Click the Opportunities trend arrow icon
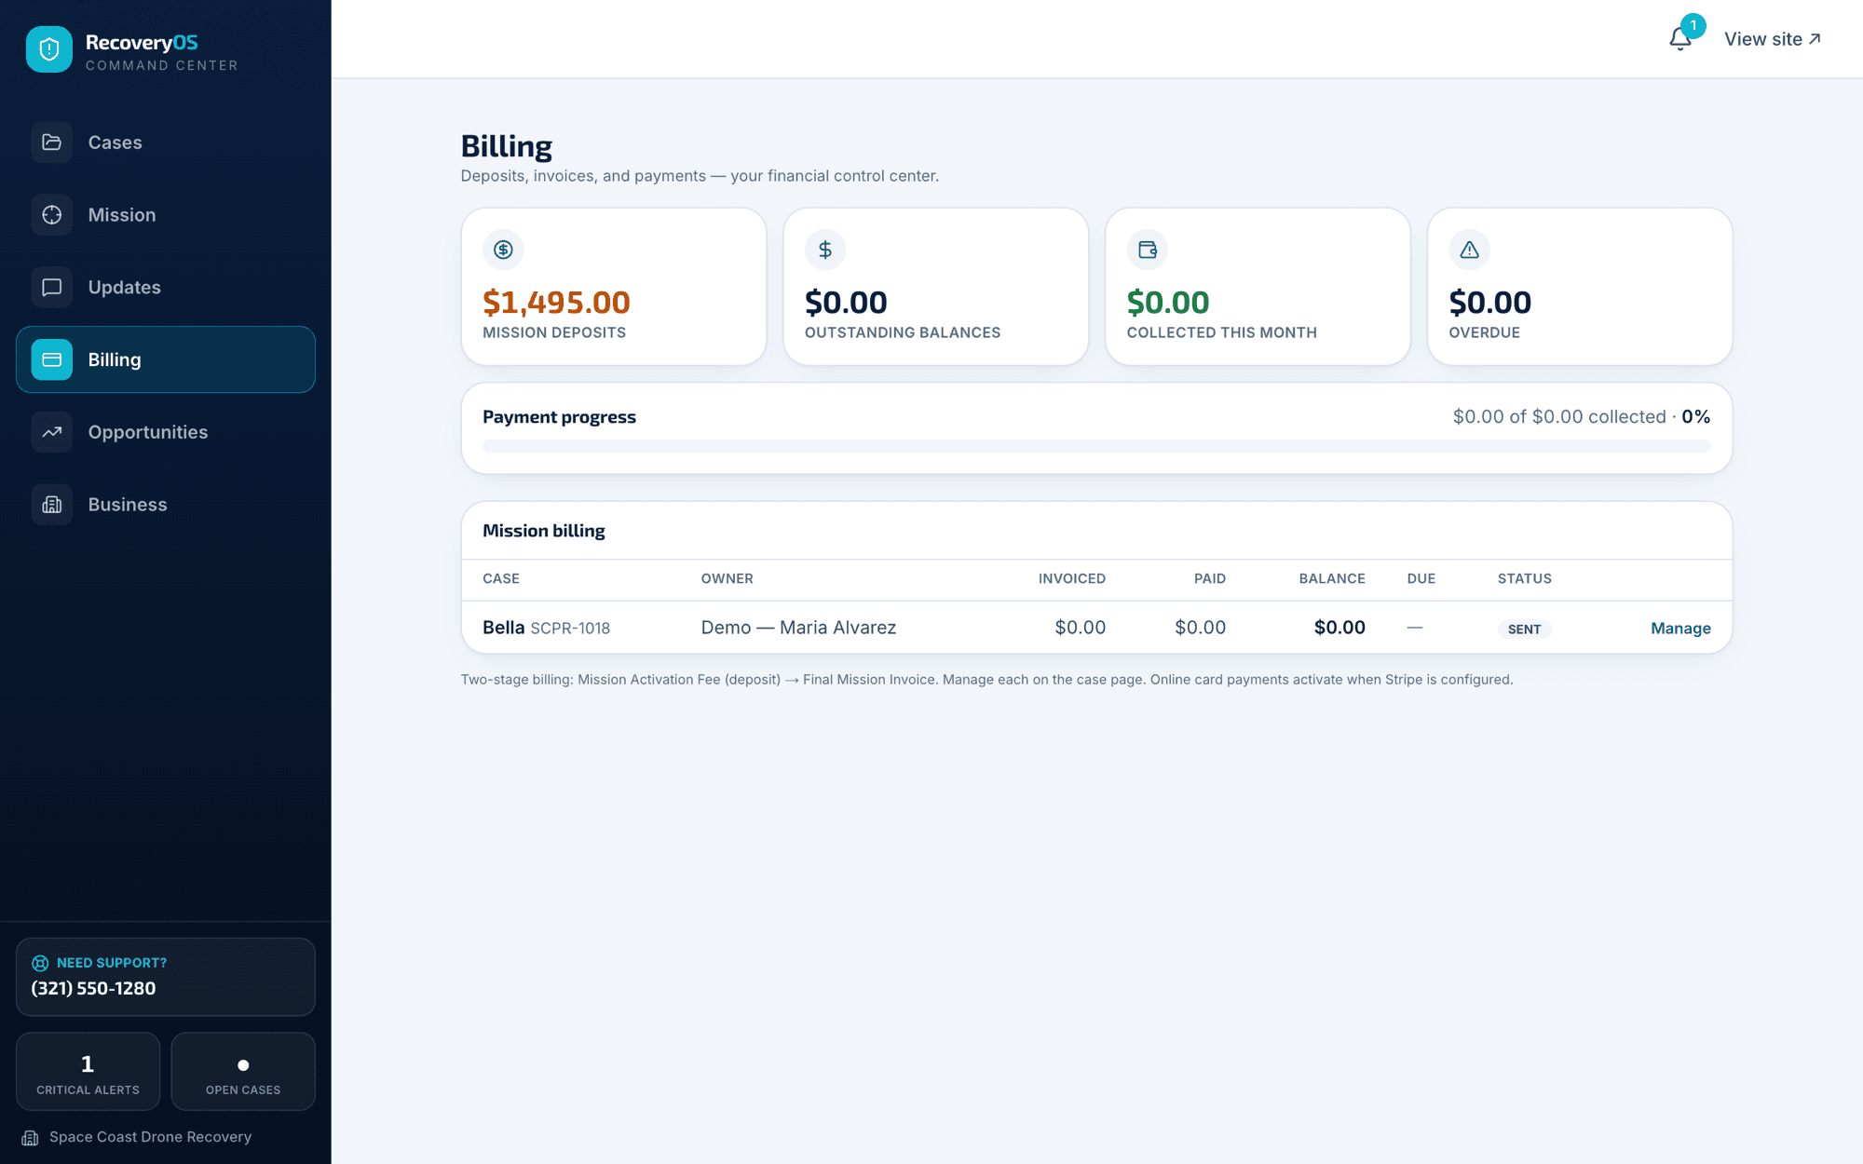This screenshot has width=1863, height=1164. pyautogui.click(x=52, y=432)
